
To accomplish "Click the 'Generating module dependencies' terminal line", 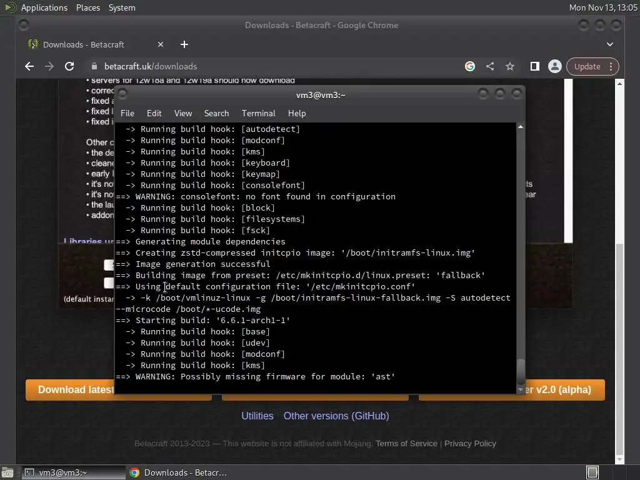I will coord(201,242).
